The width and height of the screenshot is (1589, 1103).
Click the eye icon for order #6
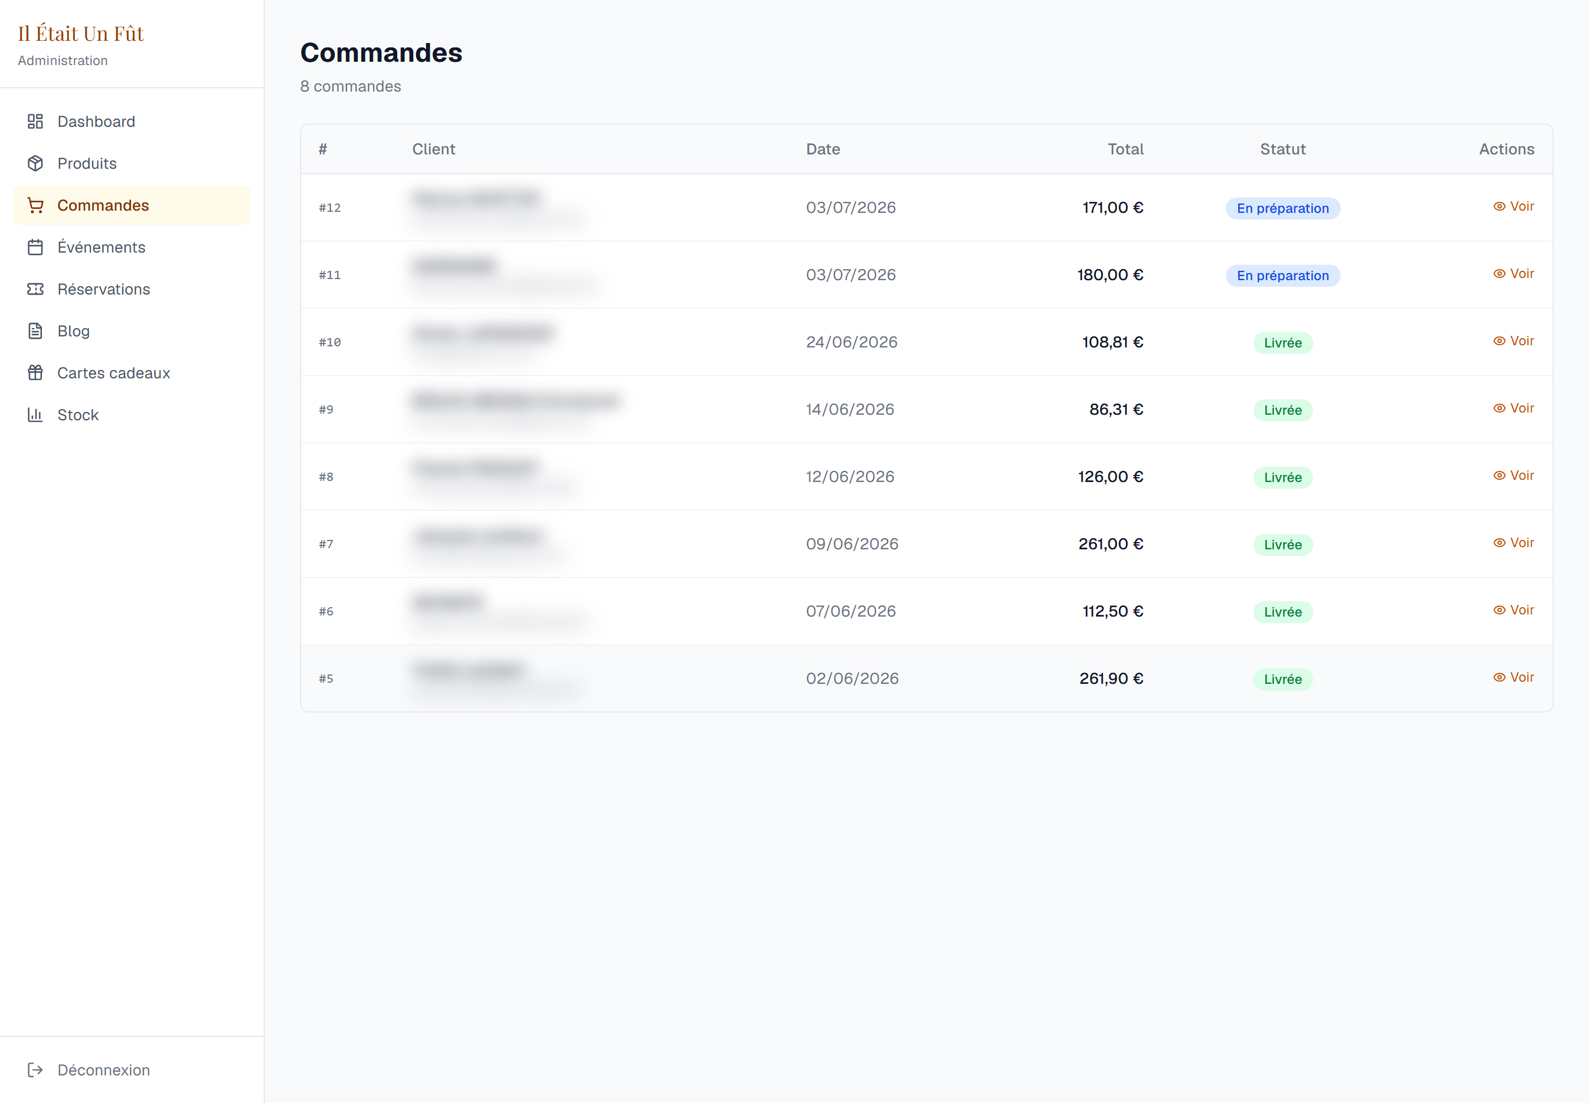click(x=1499, y=611)
